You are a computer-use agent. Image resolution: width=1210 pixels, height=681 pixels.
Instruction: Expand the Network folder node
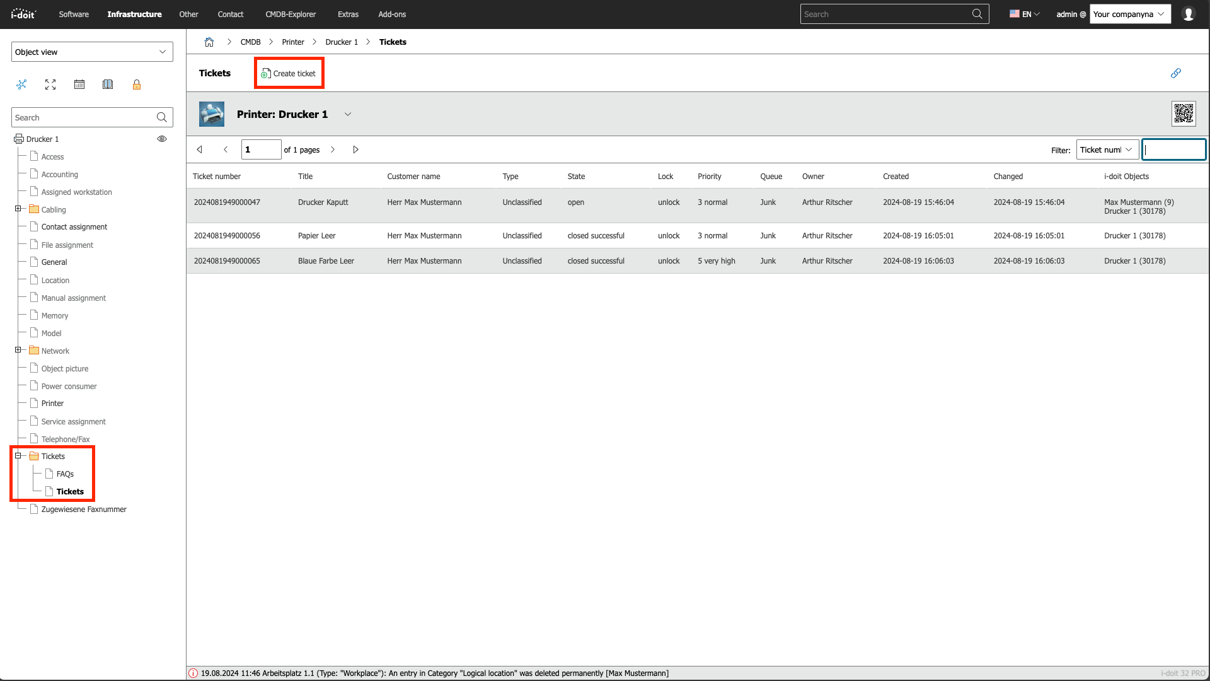coord(18,350)
